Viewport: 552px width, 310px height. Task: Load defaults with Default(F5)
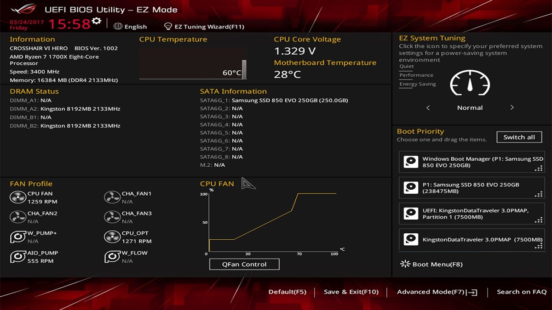tap(287, 292)
